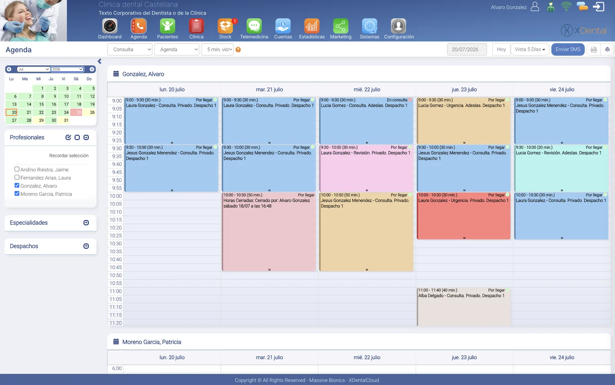This screenshot has height=385, width=615.
Task: Check the Andino Riestra, Jaime checkbox
Action: [17, 169]
